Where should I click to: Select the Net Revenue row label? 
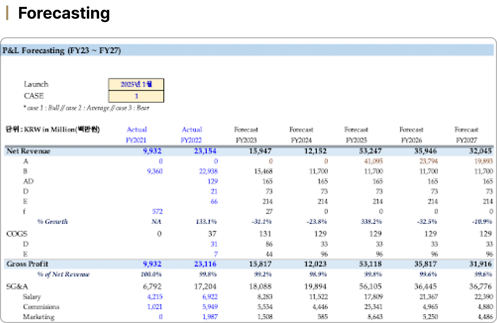(29, 151)
